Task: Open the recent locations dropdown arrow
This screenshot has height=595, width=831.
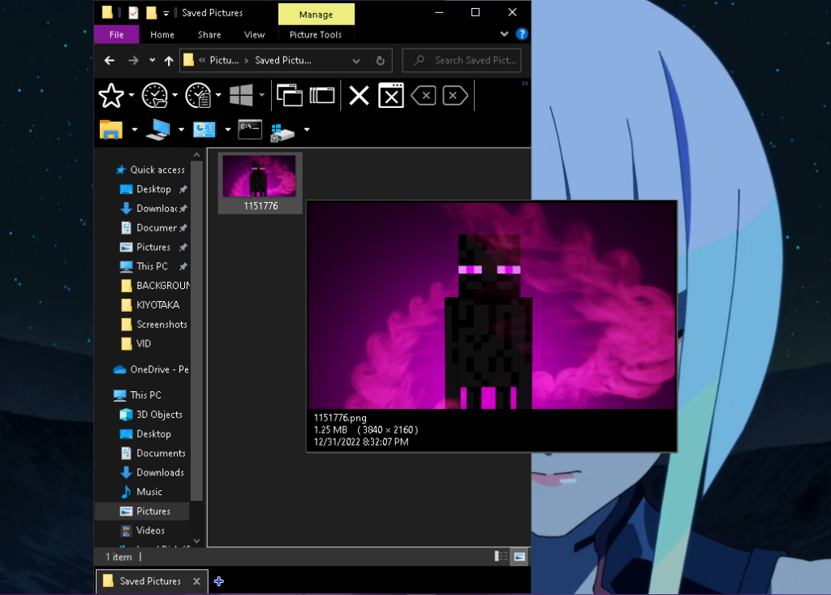Action: (x=152, y=60)
